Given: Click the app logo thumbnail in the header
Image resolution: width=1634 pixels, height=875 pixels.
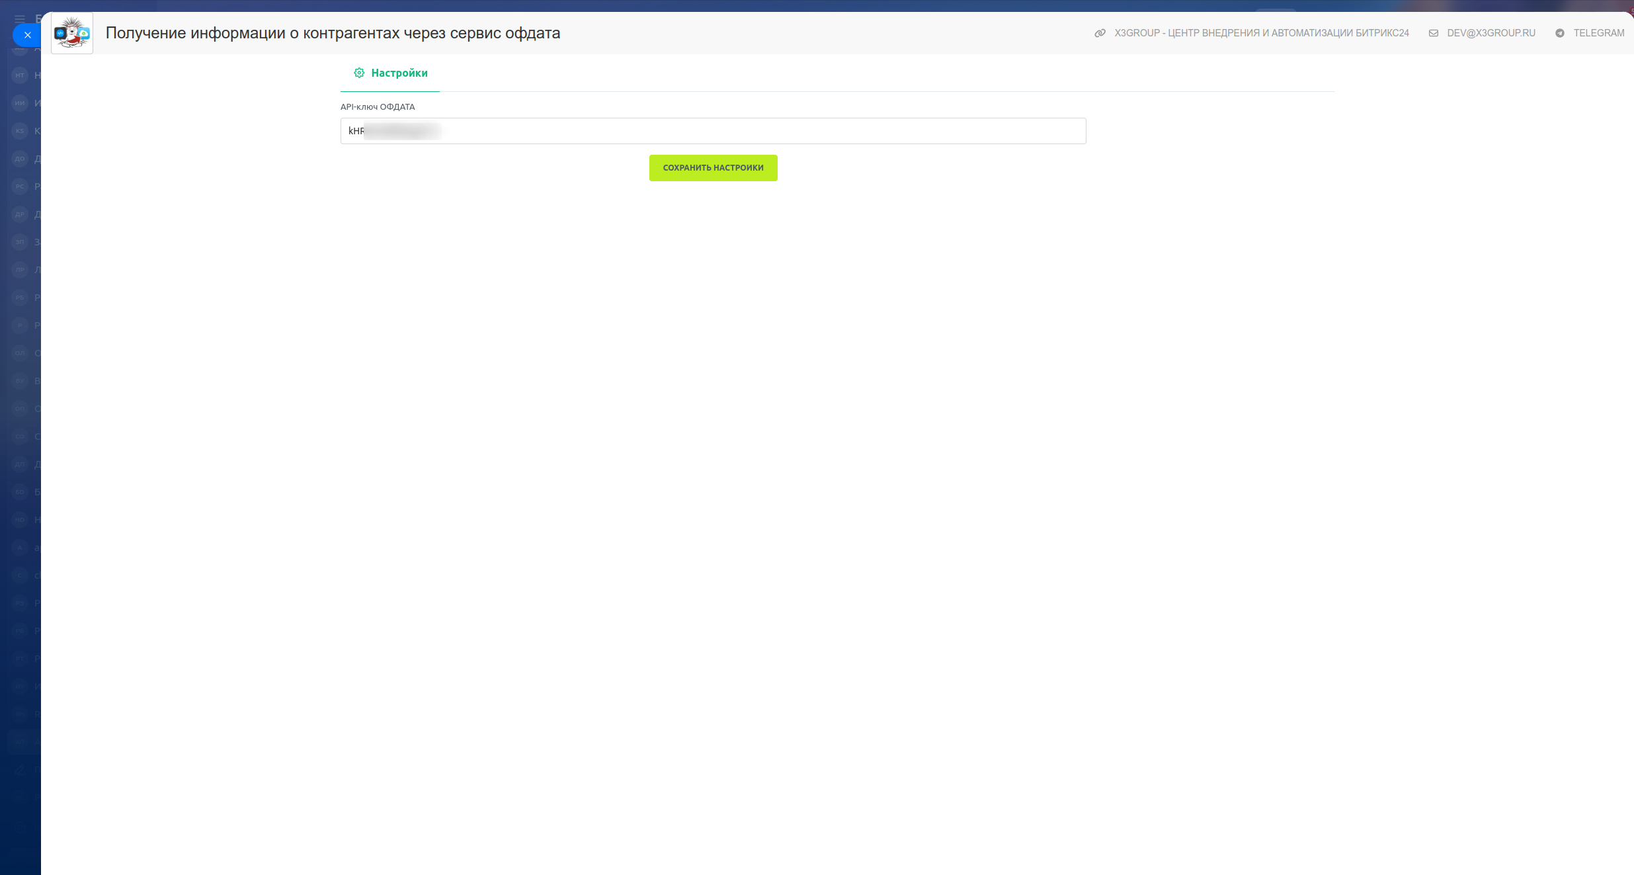Looking at the screenshot, I should pyautogui.click(x=72, y=33).
